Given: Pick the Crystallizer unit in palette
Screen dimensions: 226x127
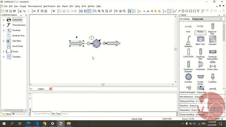Looking at the screenshot, I should [213, 78].
